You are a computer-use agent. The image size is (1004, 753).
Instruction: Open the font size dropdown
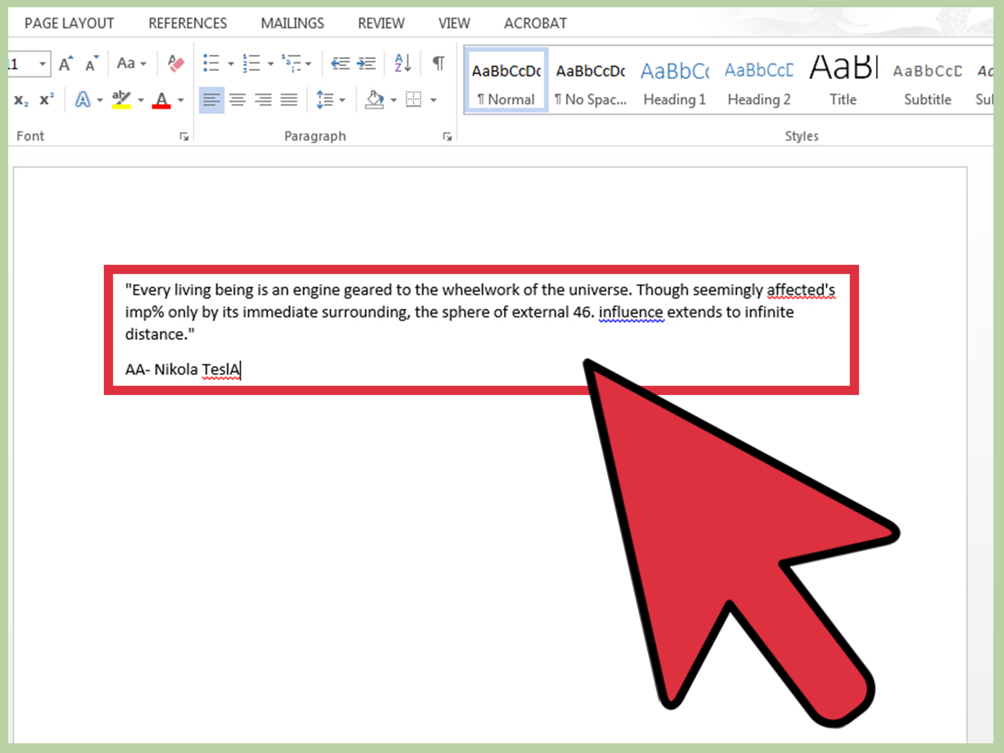(x=42, y=64)
